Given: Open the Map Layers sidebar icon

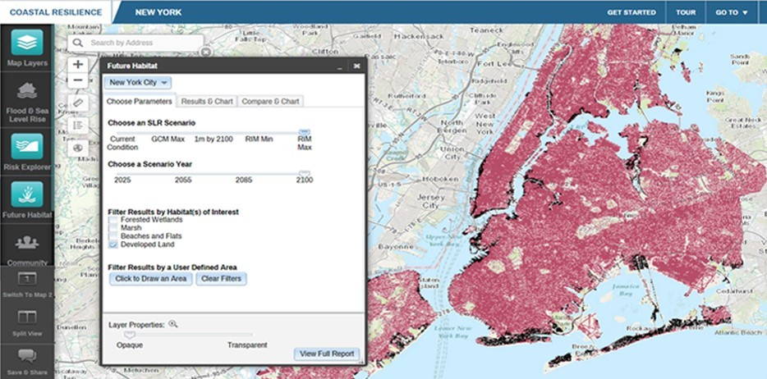Looking at the screenshot, I should tap(27, 48).
